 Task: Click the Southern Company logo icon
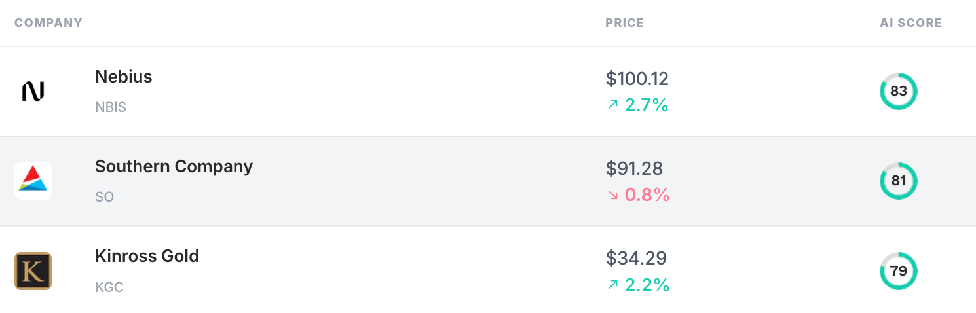(x=33, y=181)
